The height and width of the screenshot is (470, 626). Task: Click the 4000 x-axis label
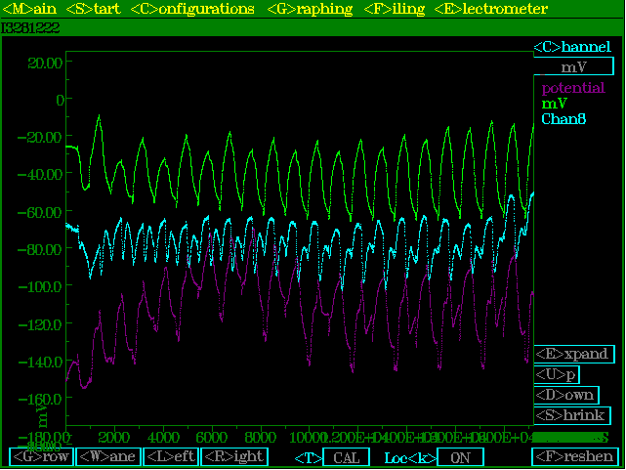point(163,438)
